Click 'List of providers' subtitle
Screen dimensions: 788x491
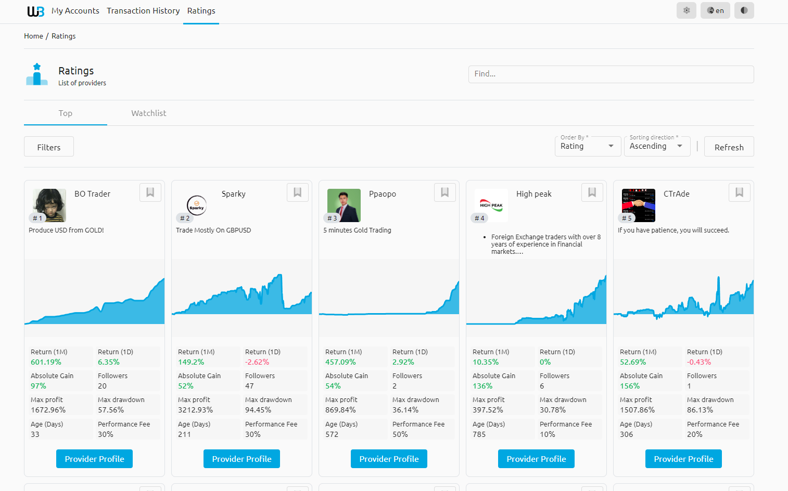click(82, 83)
